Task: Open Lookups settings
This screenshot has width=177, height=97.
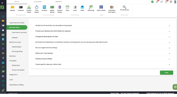Action: [x=15, y=37]
